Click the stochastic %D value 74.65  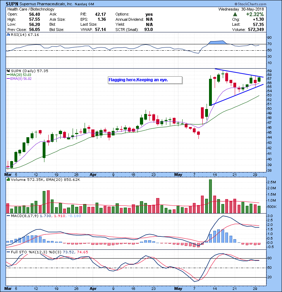[82, 252]
